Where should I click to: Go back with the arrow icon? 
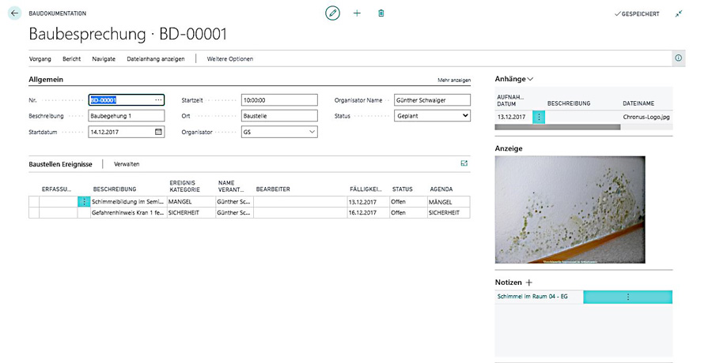[x=14, y=13]
